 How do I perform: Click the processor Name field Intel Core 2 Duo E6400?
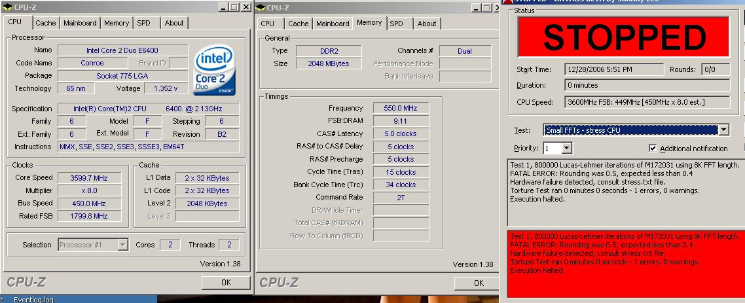tap(122, 50)
